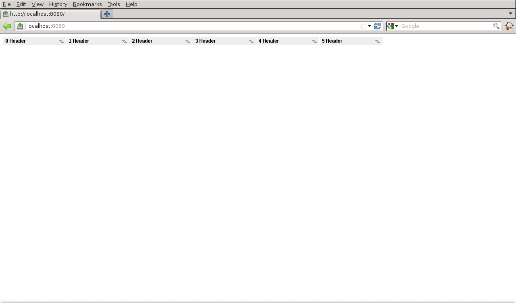The height and width of the screenshot is (303, 516).
Task: Select the '3 Header' column label
Action: click(x=206, y=41)
